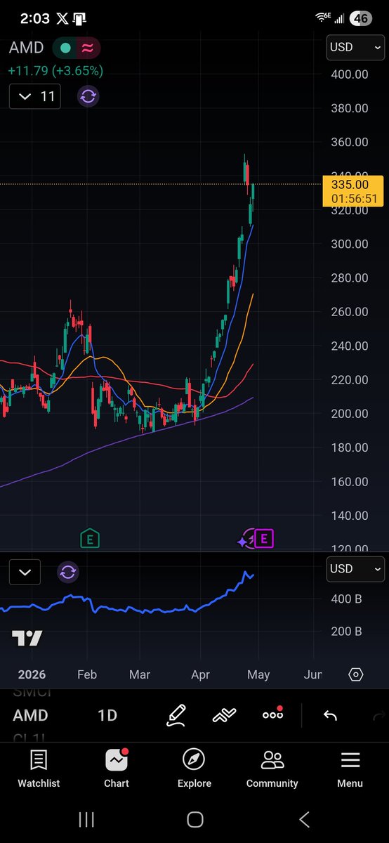This screenshot has width=389, height=843.
Task: Tap the +11.79 (+3.65%) price change
Action: click(x=55, y=71)
